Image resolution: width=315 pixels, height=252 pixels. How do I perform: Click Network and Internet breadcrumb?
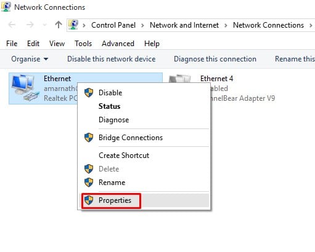184,25
